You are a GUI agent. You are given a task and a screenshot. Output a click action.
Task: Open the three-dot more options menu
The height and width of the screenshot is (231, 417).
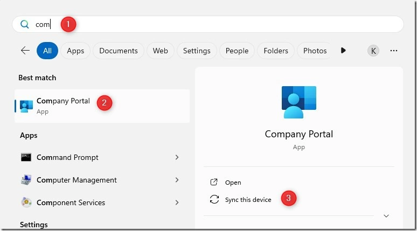click(394, 51)
